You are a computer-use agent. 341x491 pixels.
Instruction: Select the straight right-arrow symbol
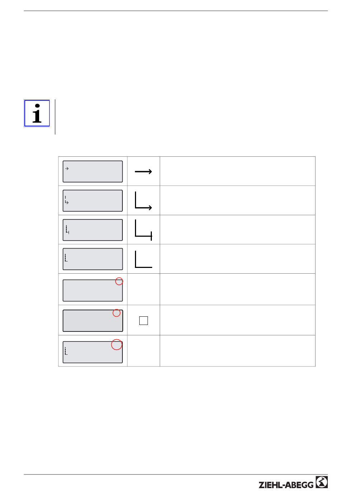coord(144,172)
